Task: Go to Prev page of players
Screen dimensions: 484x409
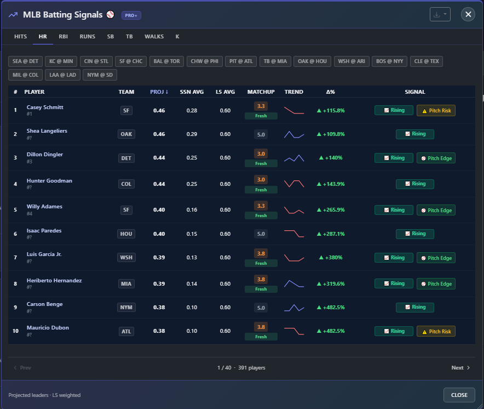Action: tap(22, 367)
